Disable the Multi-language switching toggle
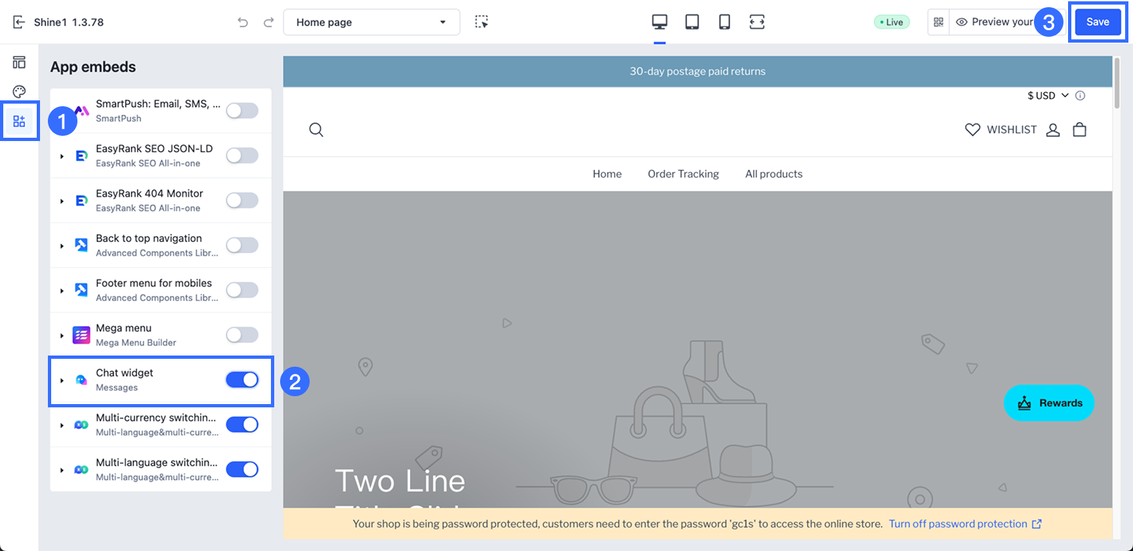1133x551 pixels. tap(242, 469)
